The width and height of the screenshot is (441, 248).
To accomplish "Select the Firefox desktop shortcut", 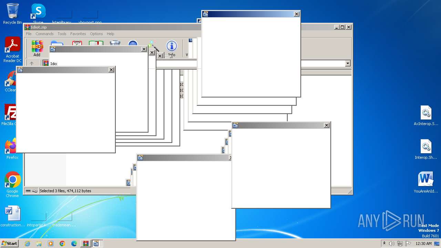I will 11,149.
